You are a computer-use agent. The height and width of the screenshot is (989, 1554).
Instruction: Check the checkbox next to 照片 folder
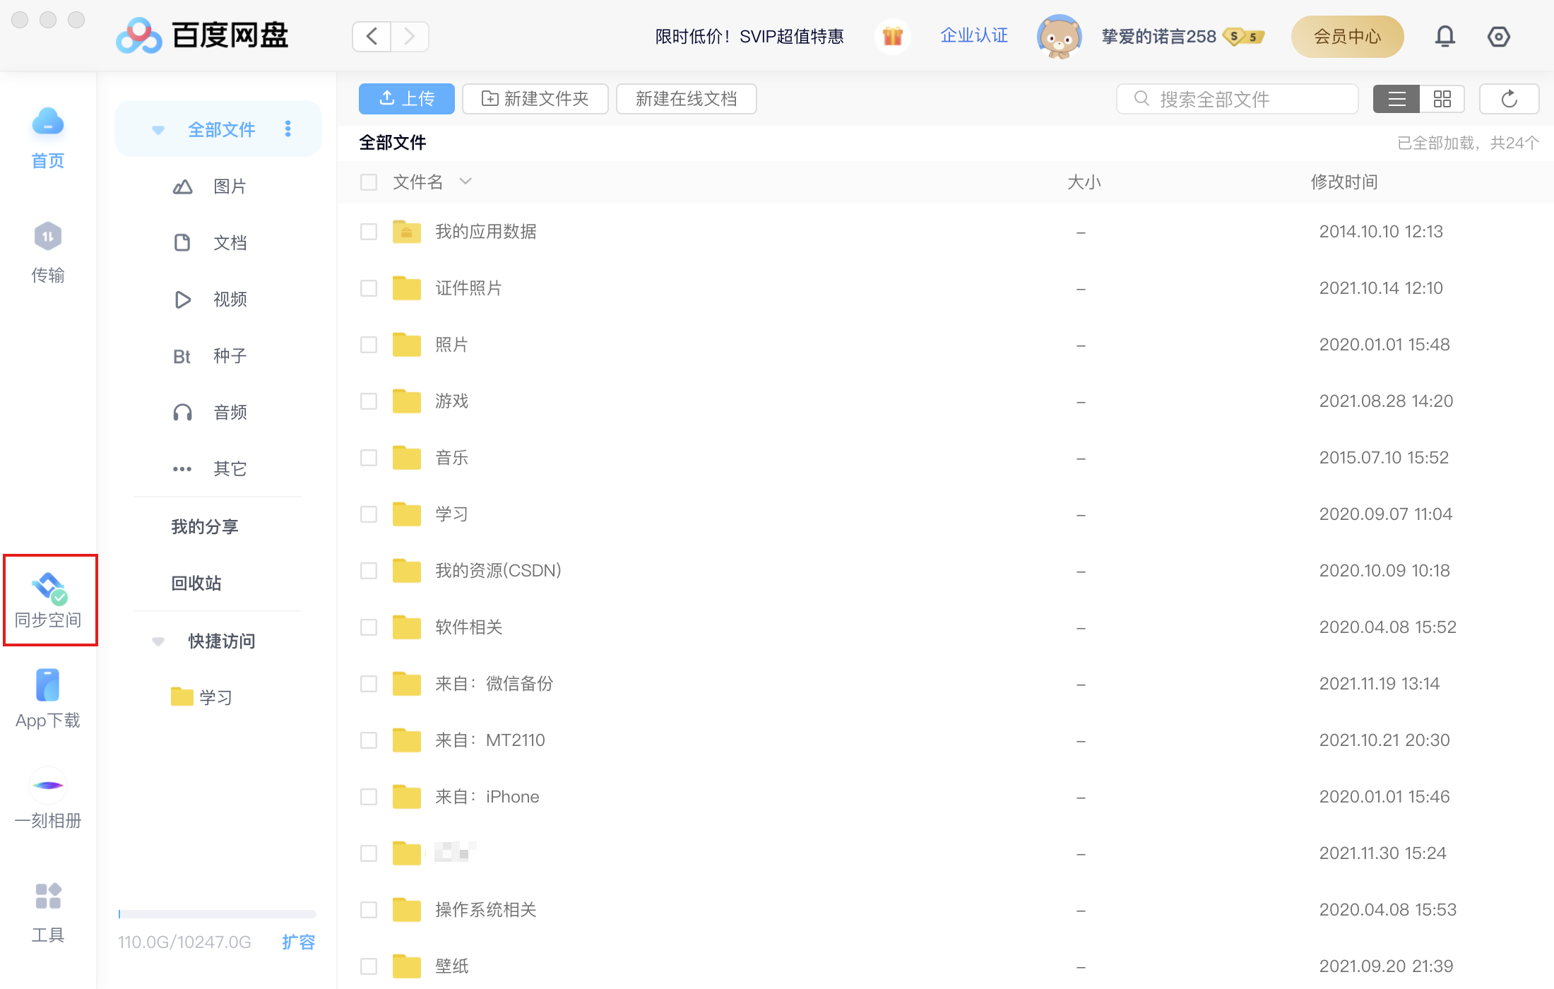pyautogui.click(x=368, y=344)
